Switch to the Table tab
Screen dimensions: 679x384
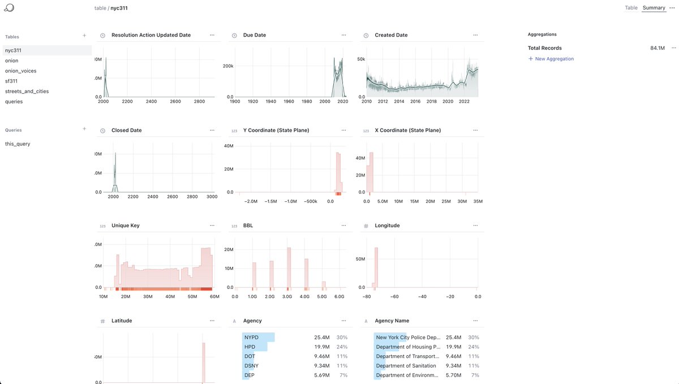point(631,8)
